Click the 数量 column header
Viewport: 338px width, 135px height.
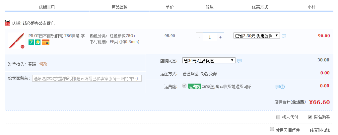(210, 7)
